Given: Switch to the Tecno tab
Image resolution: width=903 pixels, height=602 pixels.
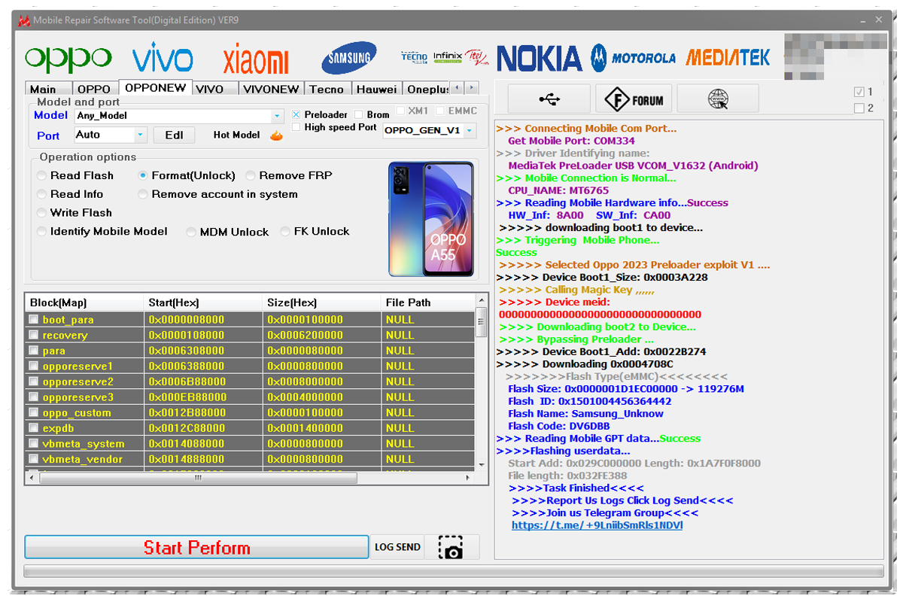Looking at the screenshot, I should [x=327, y=89].
